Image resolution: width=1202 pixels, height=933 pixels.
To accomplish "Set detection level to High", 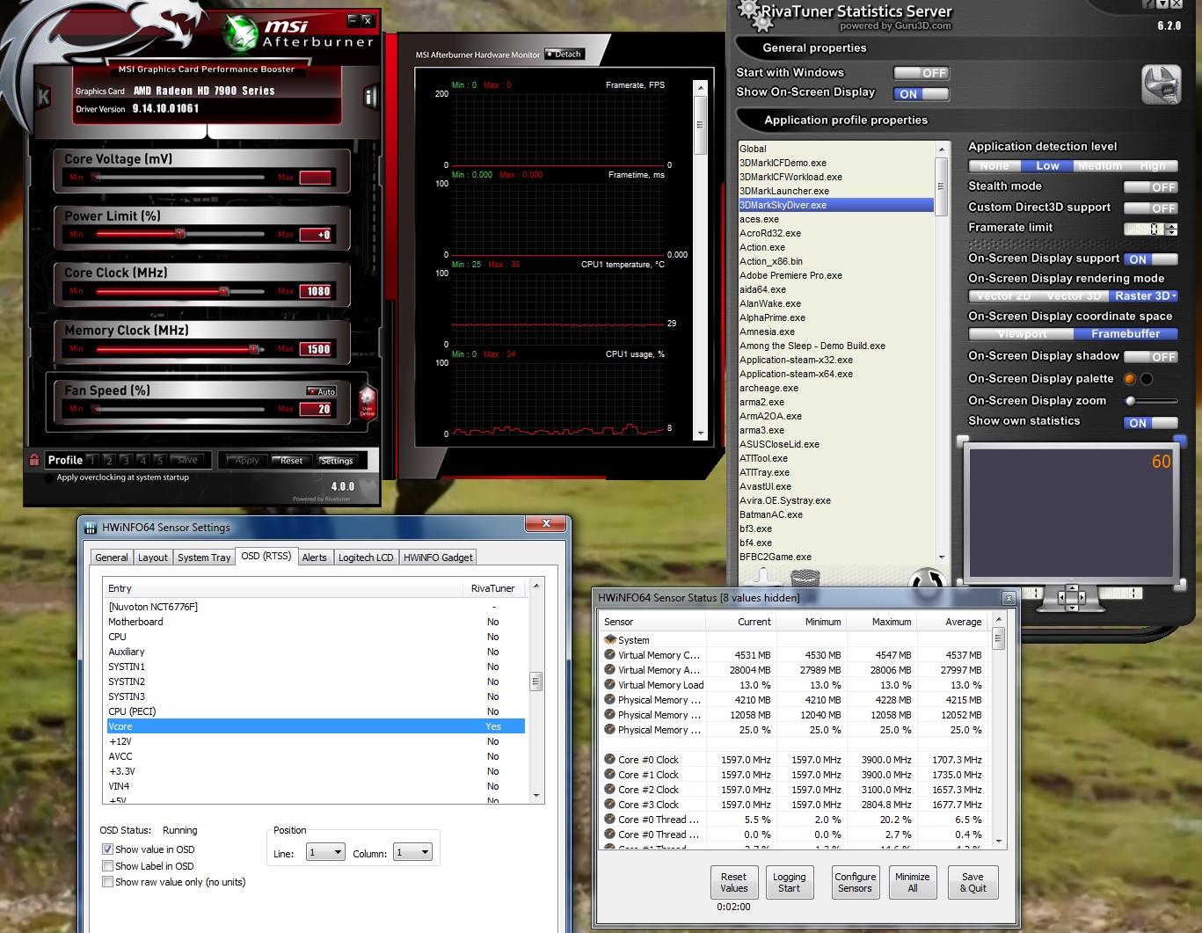I will click(x=1152, y=166).
